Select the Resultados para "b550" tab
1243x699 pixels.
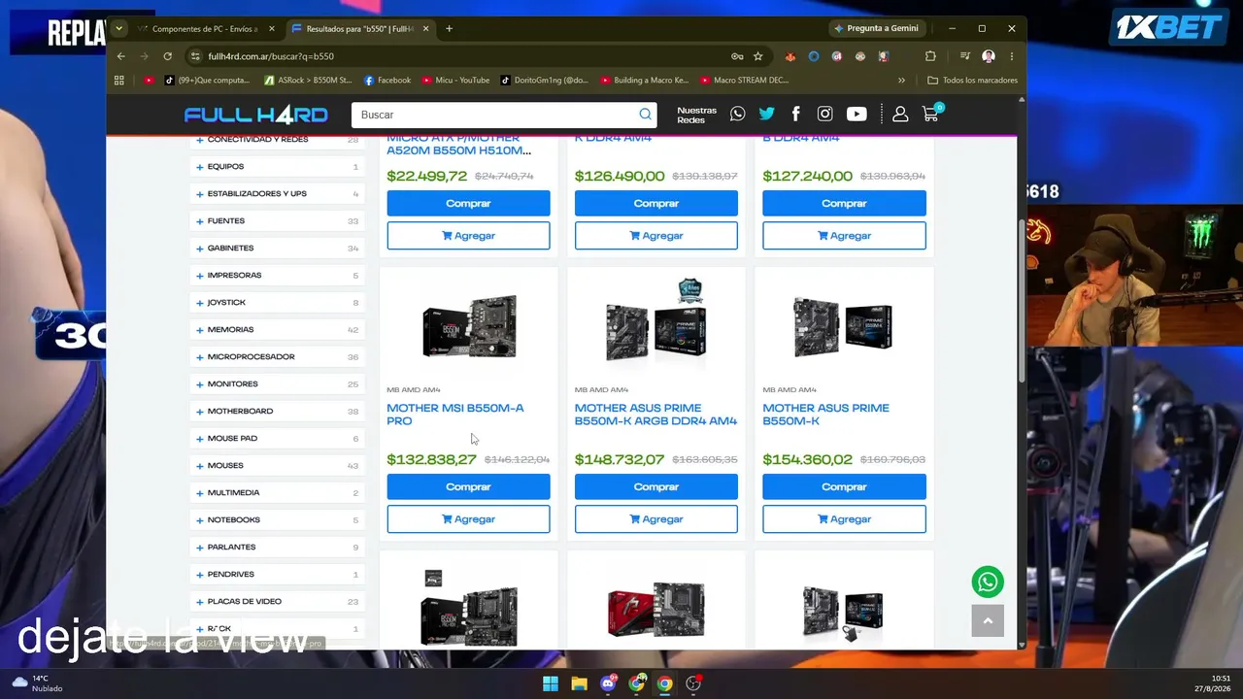[x=359, y=29]
